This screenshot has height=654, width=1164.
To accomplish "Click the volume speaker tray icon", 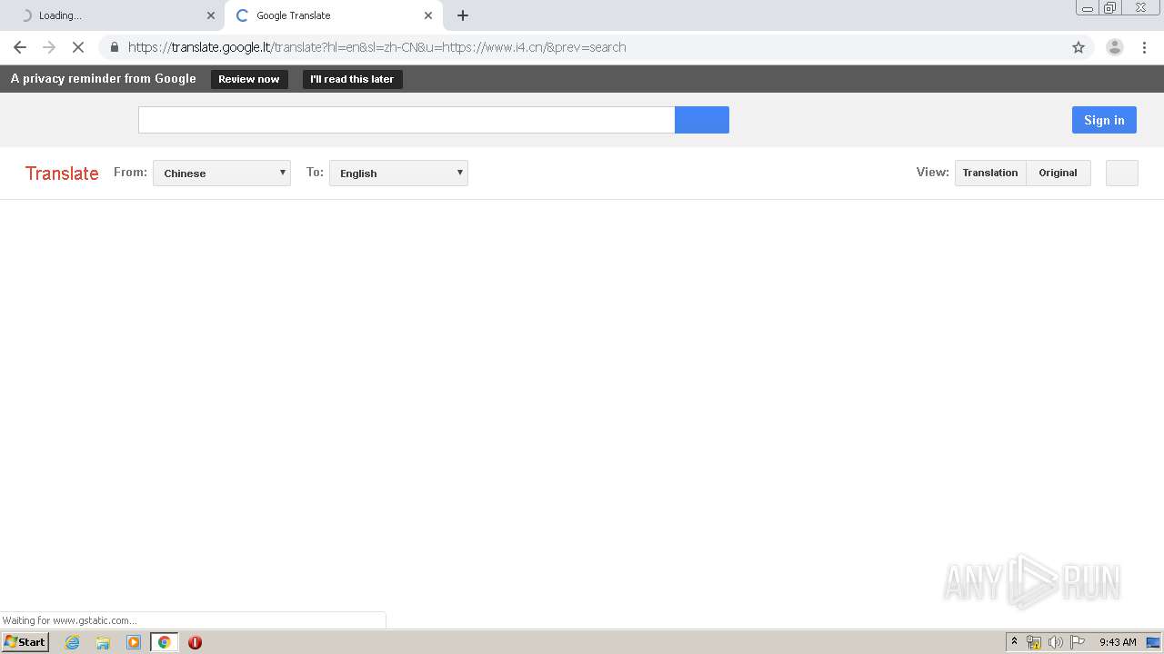I will point(1056,642).
